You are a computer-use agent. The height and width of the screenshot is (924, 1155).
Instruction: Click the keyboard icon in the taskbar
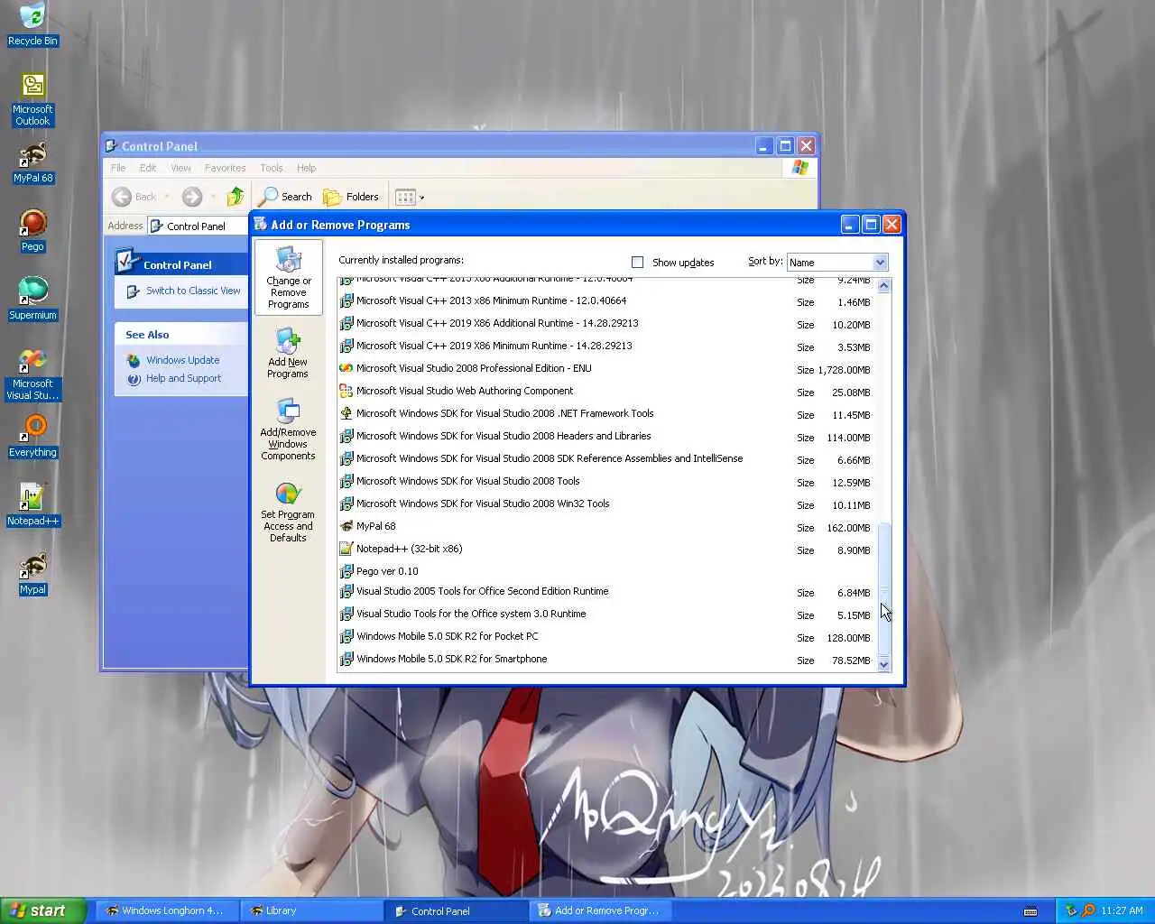[1030, 911]
